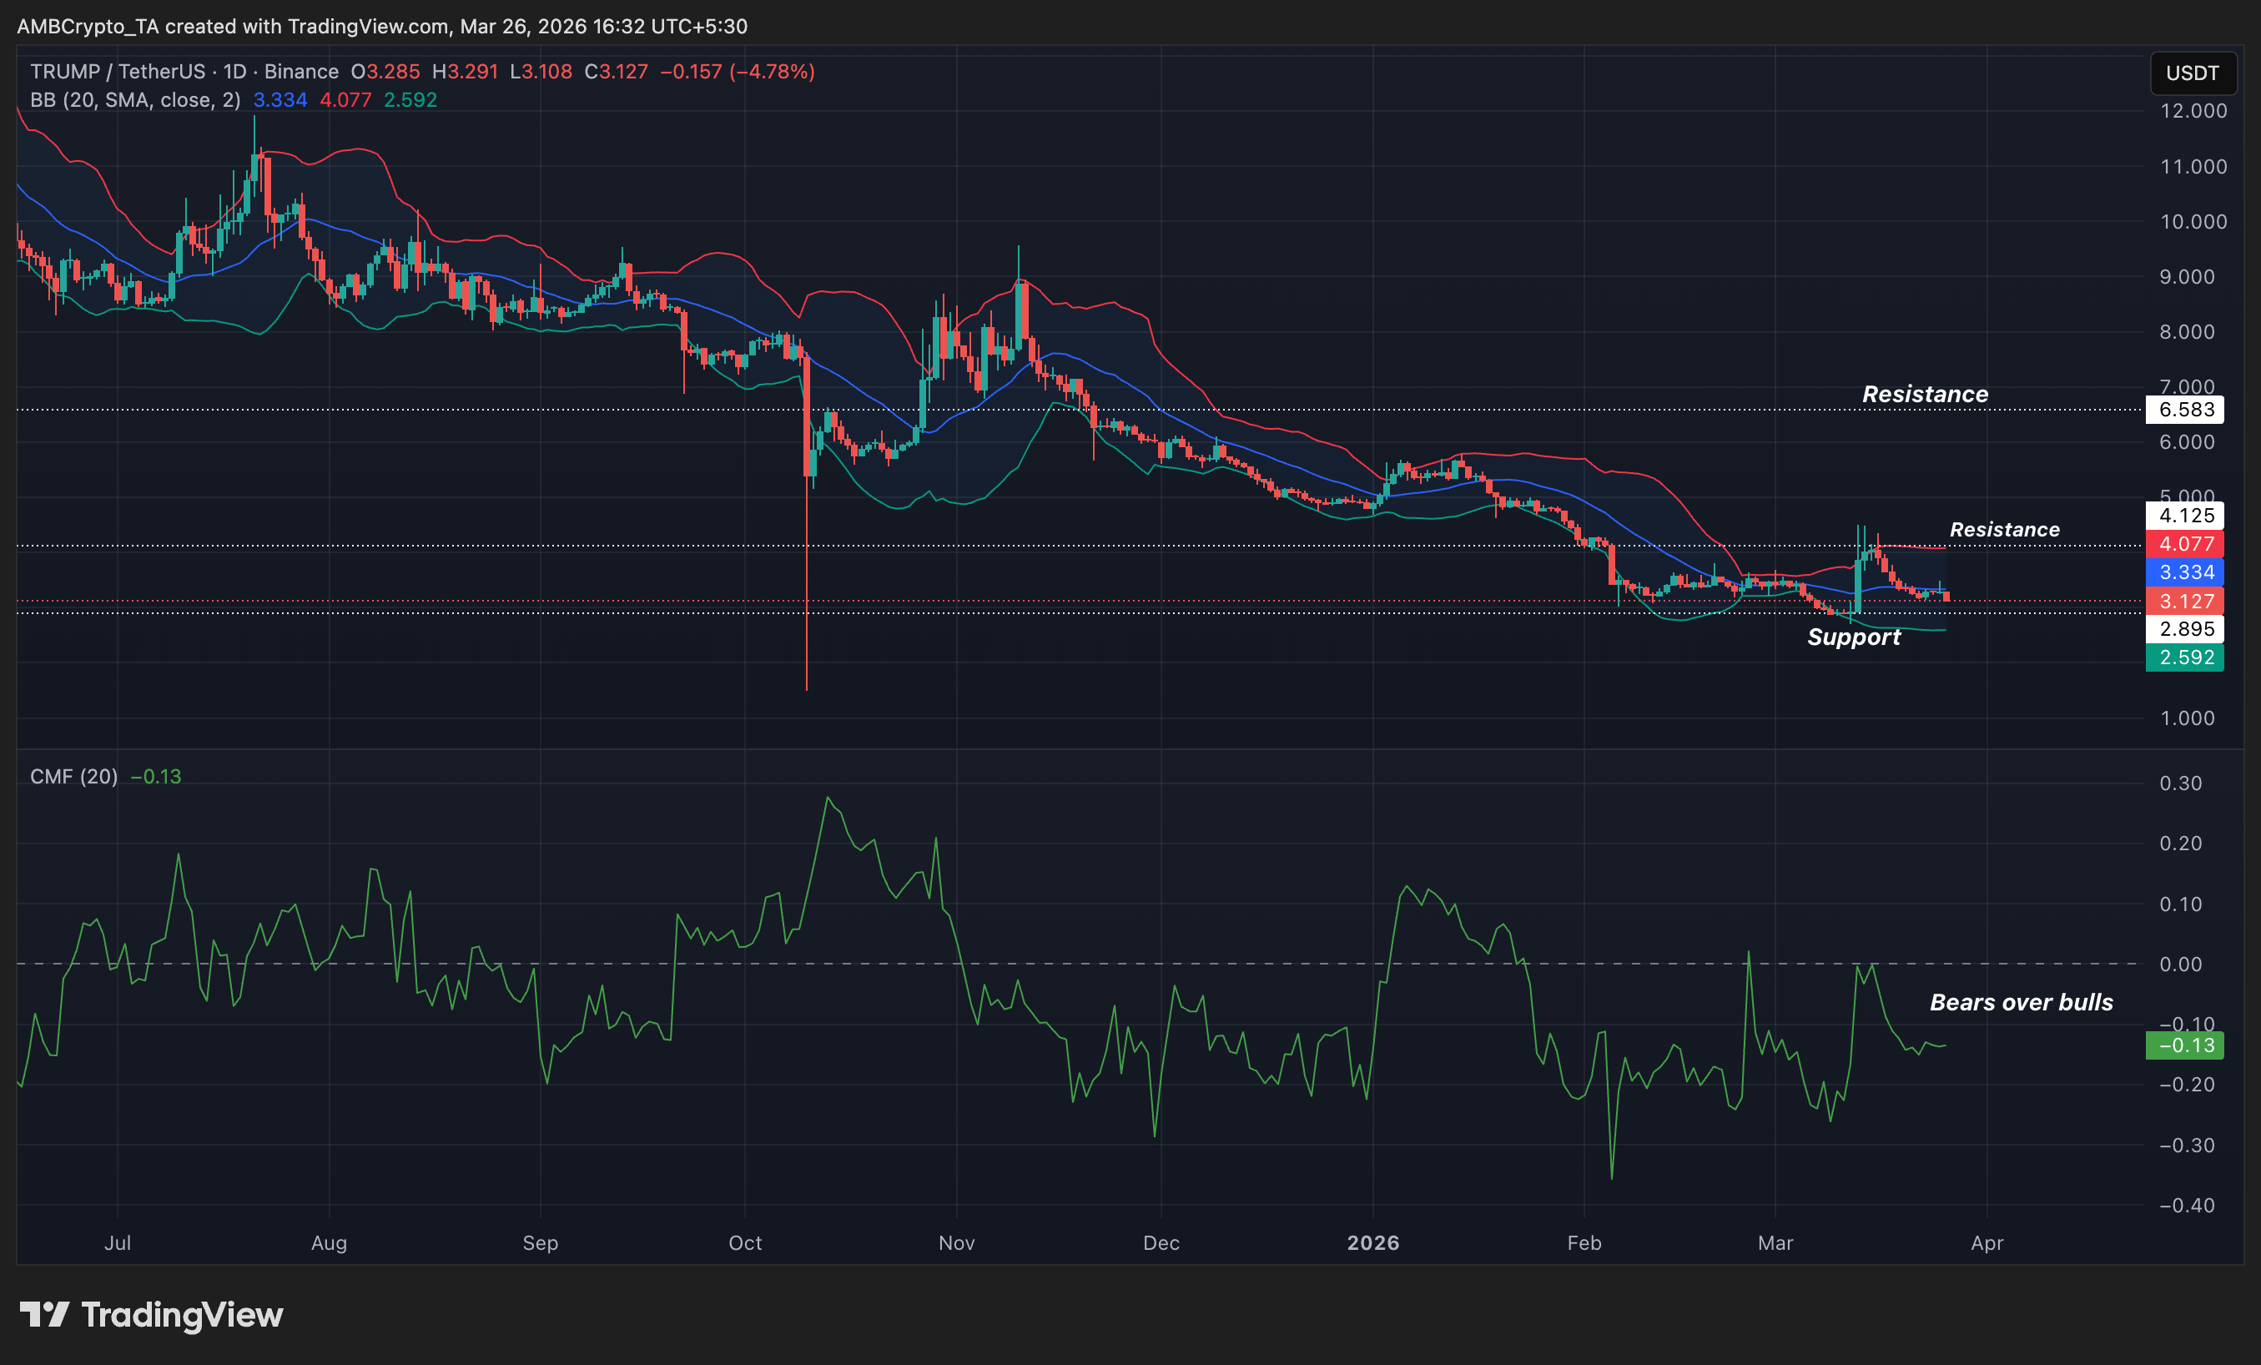Click the "Bears over bulls" text annotation
Viewport: 2261px width, 1365px height.
point(2021,1002)
